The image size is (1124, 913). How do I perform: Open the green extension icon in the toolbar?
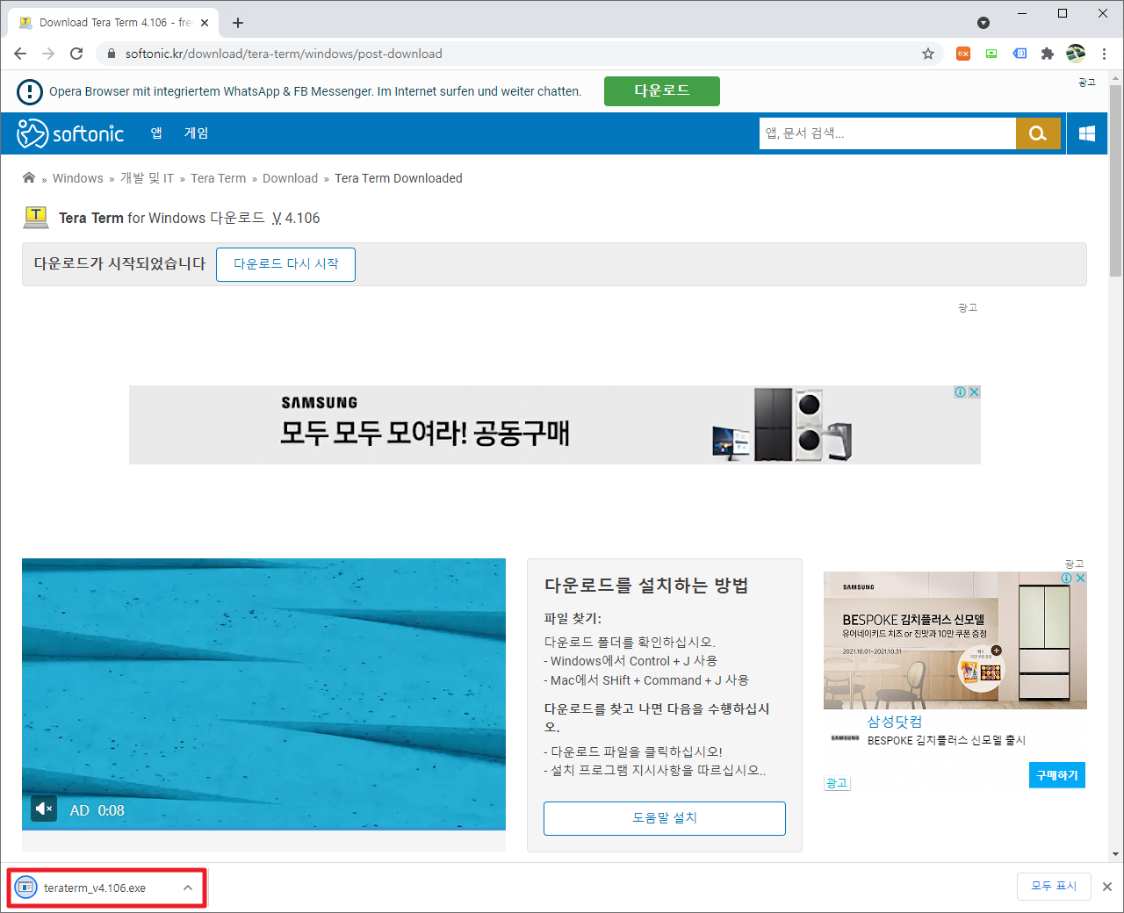tap(991, 54)
